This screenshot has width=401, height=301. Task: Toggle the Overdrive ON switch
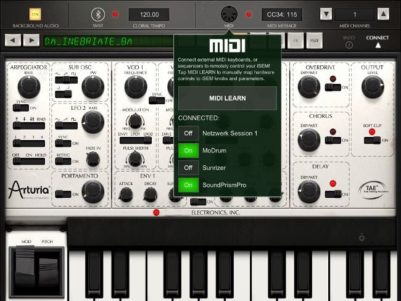pyautogui.click(x=333, y=87)
